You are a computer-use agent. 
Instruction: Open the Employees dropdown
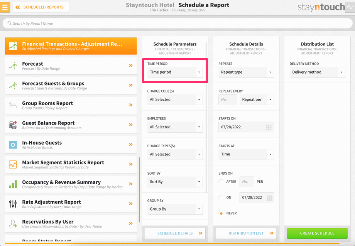[175, 127]
